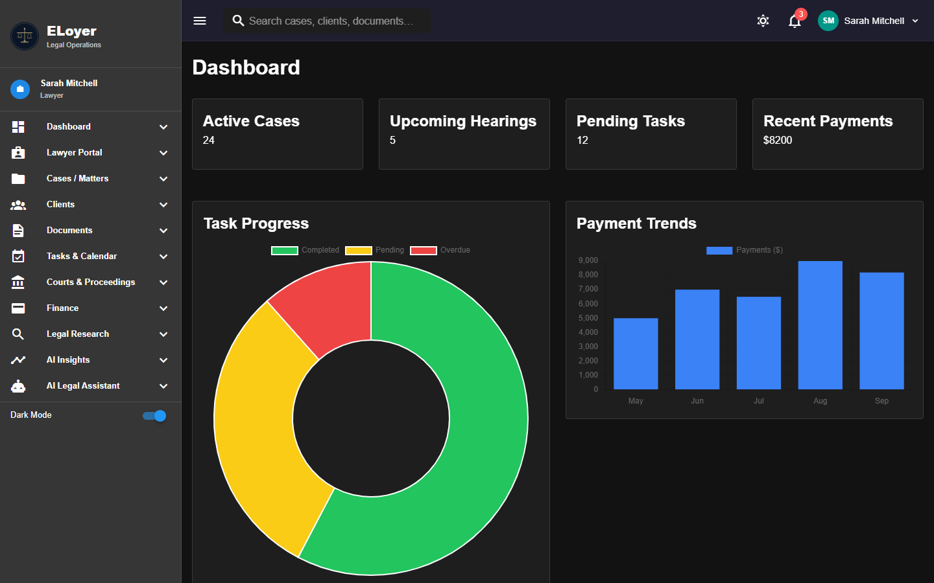Click the ELoyer scales logo
The image size is (934, 583).
point(25,36)
